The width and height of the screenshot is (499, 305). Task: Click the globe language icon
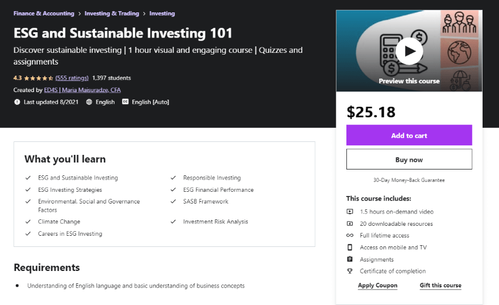tap(89, 102)
